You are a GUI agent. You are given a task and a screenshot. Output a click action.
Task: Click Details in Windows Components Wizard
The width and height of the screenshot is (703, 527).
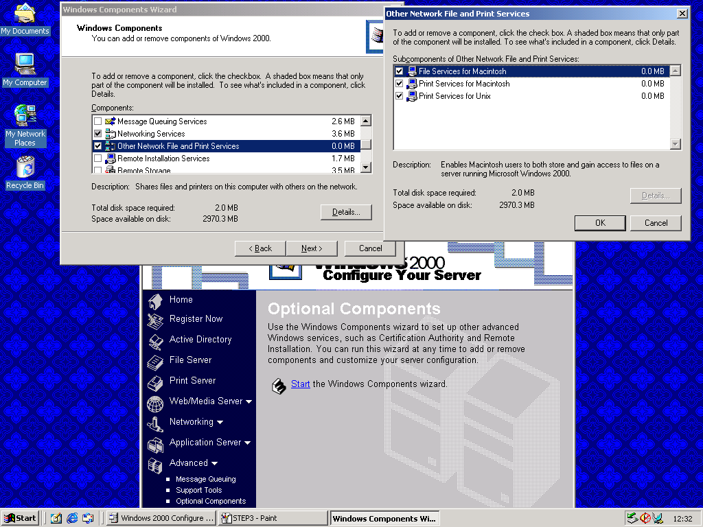click(346, 213)
